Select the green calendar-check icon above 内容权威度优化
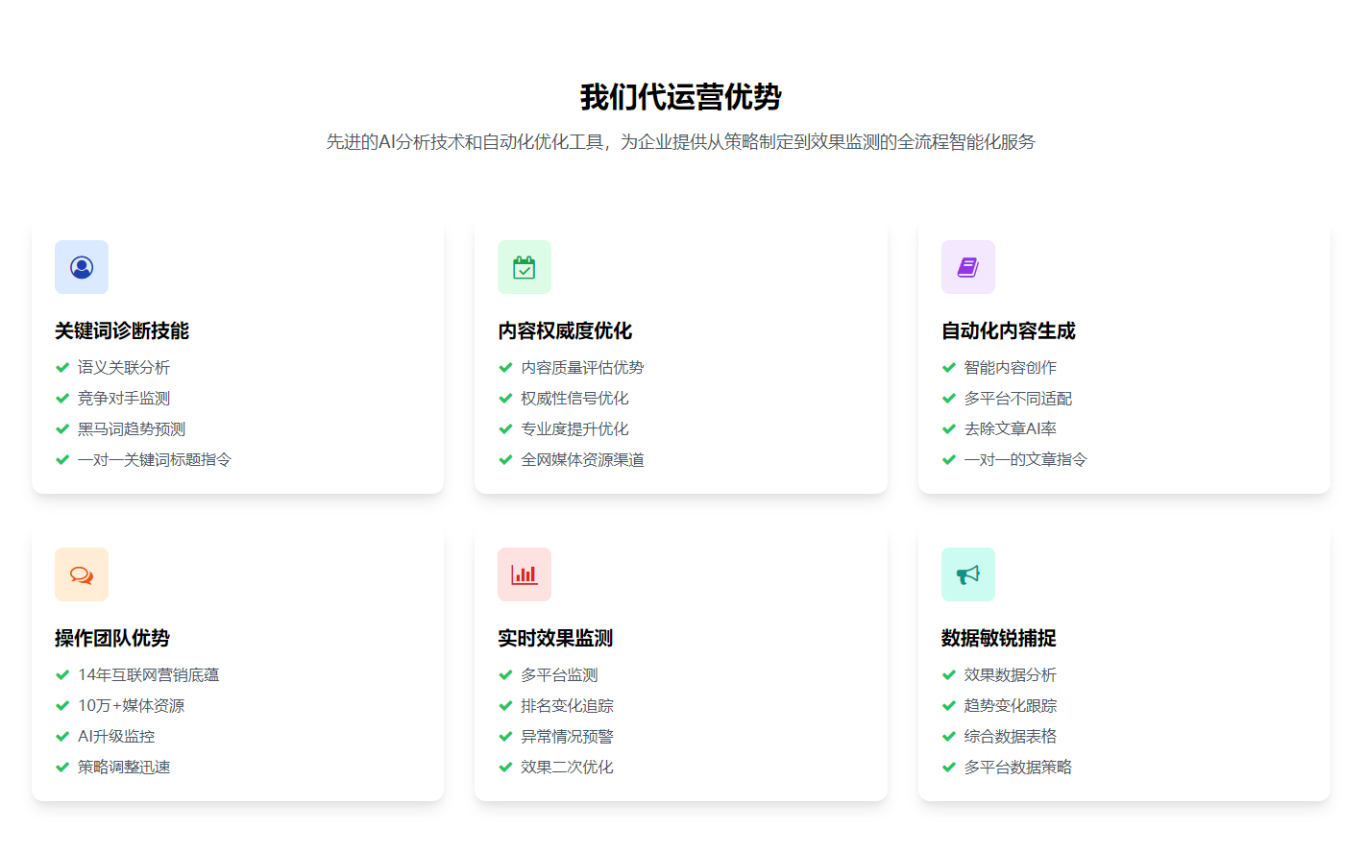1367x854 pixels. (x=525, y=267)
